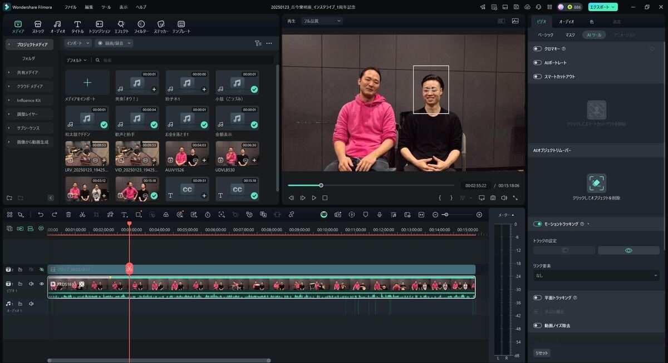Enable the 動画ノイズ除去 switch
The height and width of the screenshot is (363, 668).
[x=537, y=326]
